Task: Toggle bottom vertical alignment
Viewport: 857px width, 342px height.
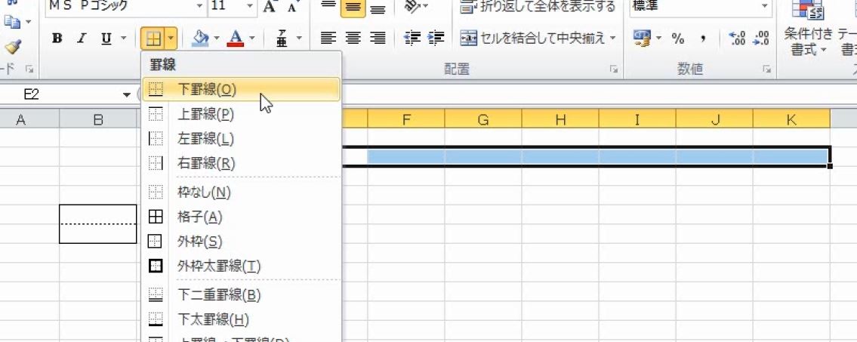Action: (378, 8)
